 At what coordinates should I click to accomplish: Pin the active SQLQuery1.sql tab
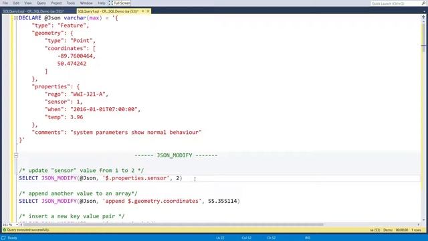point(142,11)
